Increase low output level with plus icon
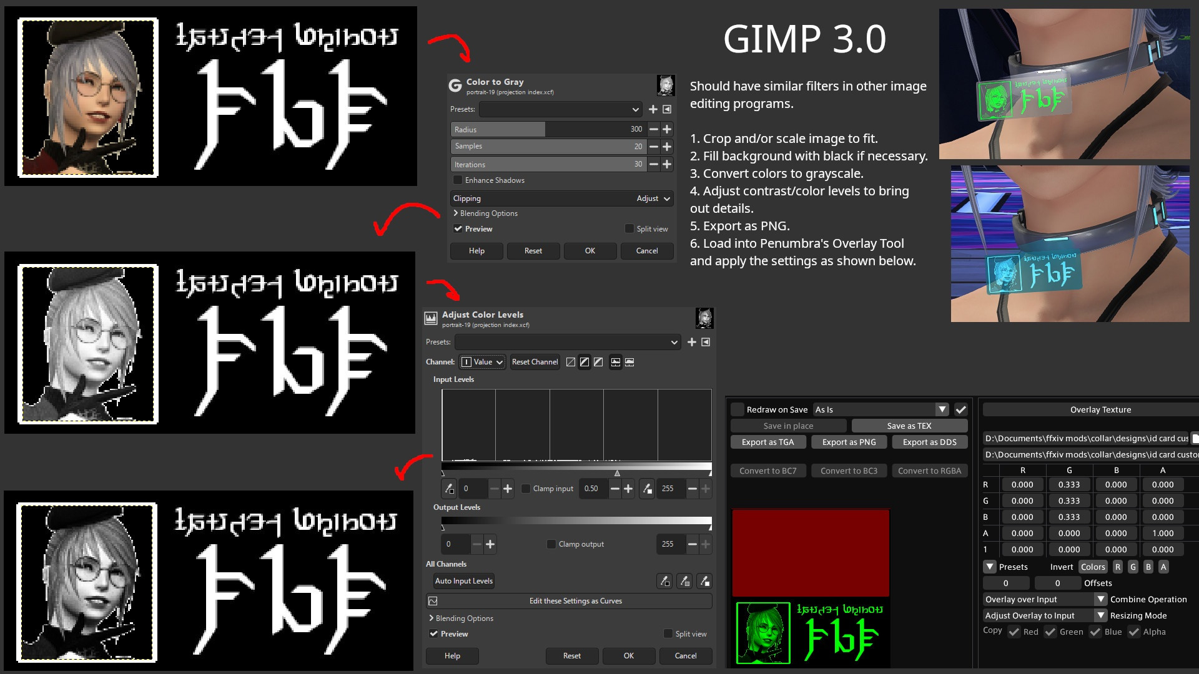 click(x=490, y=544)
